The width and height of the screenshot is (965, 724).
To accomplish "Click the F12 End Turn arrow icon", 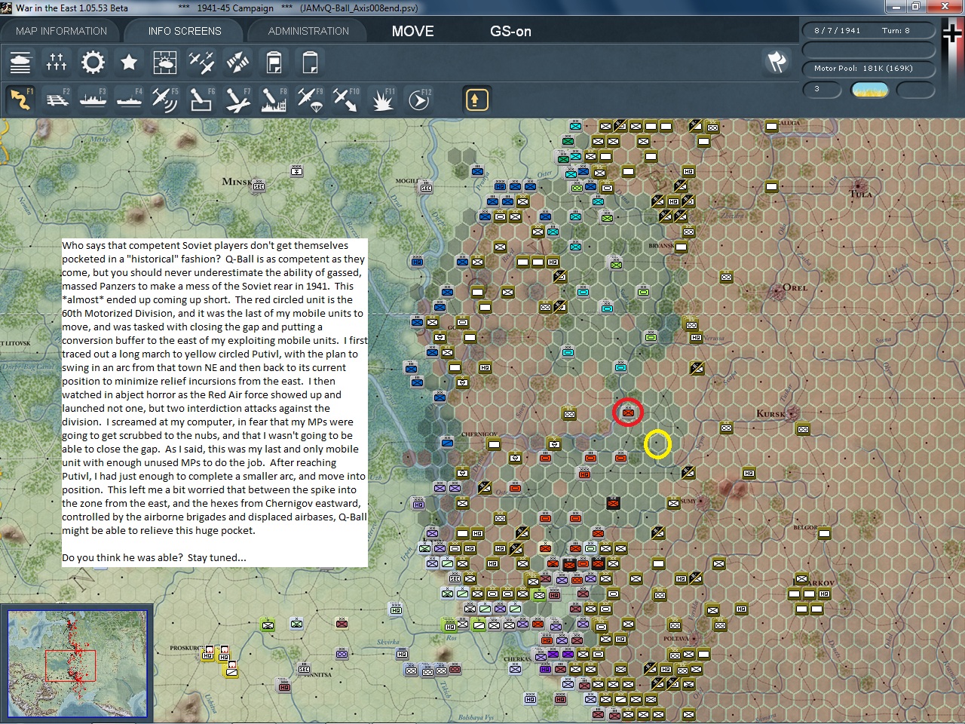I will coord(418,100).
